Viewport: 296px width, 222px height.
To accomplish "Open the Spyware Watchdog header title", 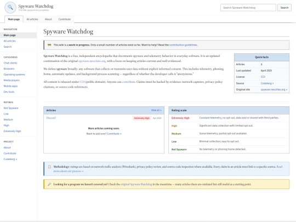I will pyautogui.click(x=36, y=6).
